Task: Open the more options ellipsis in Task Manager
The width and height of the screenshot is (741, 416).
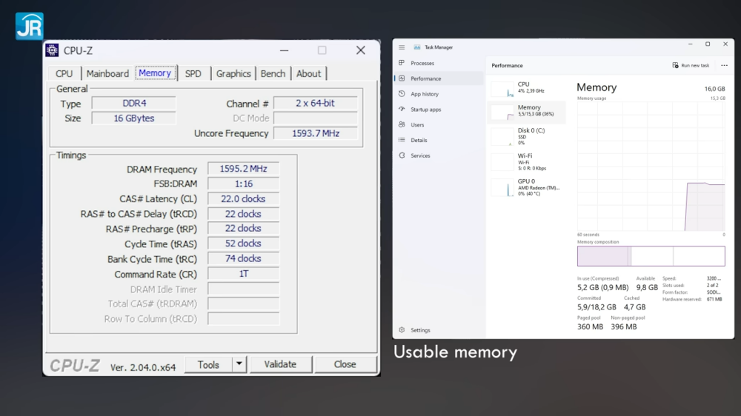Action: point(725,66)
